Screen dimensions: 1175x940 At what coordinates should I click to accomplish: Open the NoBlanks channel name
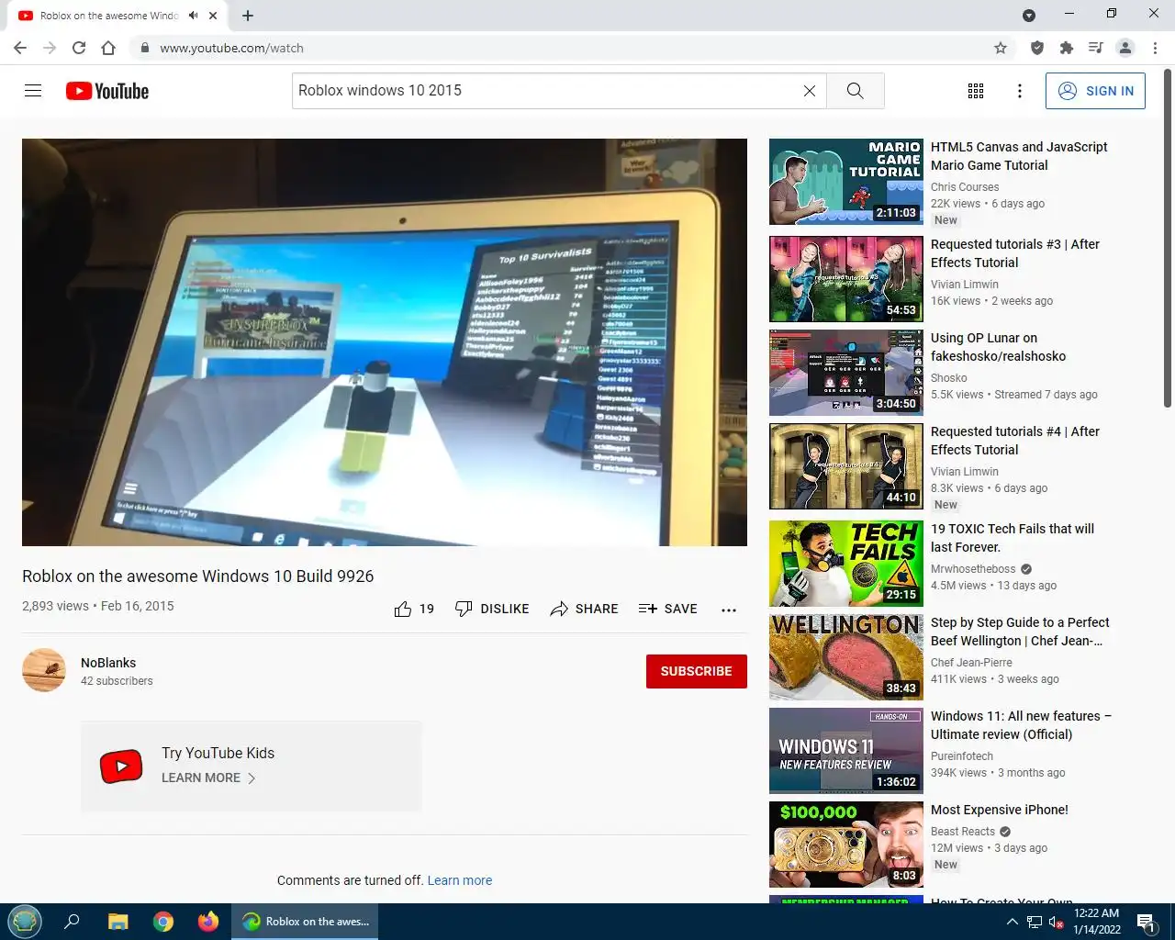click(108, 663)
